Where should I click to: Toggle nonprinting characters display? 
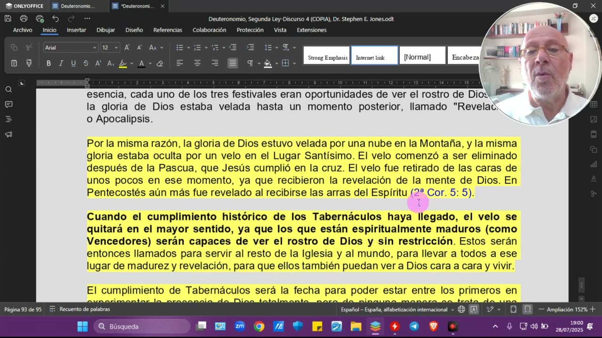[250, 63]
